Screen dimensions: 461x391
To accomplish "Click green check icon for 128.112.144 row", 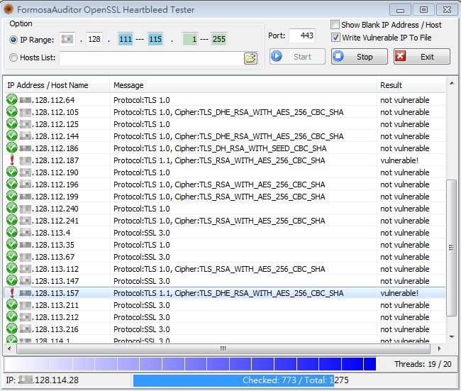I will click(12, 136).
